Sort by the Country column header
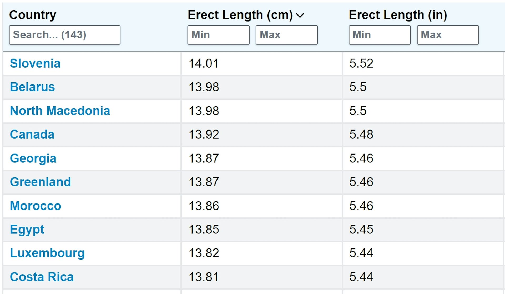 click(33, 15)
